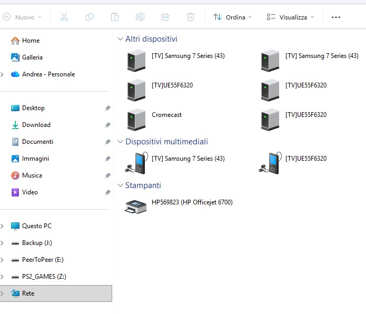
Task: Click the pin icon next to Desktop
Action: [x=107, y=108]
